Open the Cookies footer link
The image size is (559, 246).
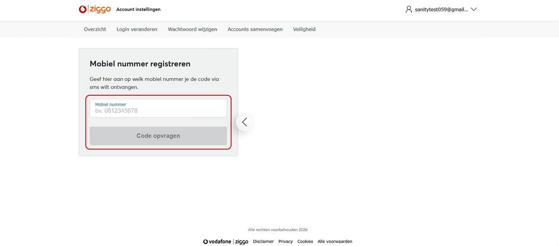point(305,242)
